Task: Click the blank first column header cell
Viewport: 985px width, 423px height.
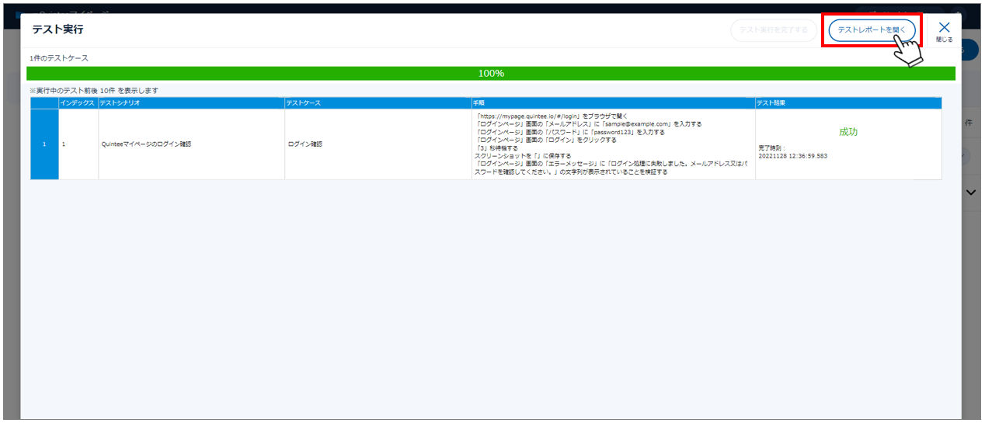Action: tap(44, 102)
